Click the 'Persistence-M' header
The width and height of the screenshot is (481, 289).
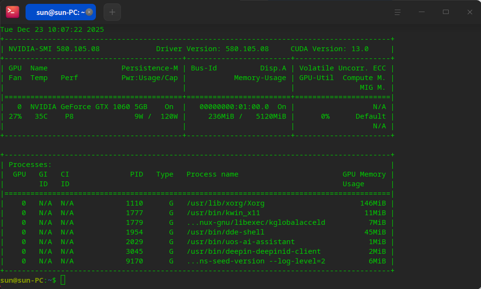(150, 68)
